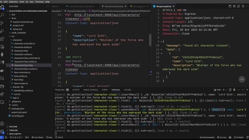Kill terminal with trash icon
This screenshot has height=140, width=249.
[234, 90]
